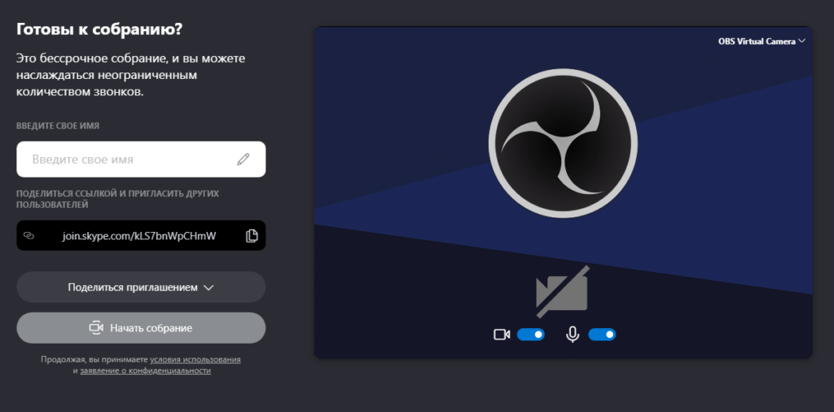Click the OBS logo in video preview
This screenshot has width=834, height=412.
pos(563,143)
